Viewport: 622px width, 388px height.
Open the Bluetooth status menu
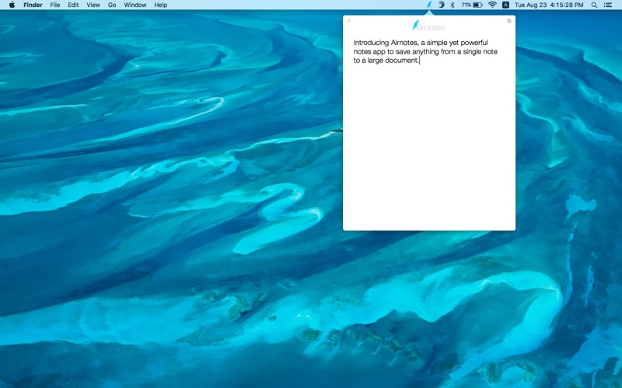click(453, 5)
